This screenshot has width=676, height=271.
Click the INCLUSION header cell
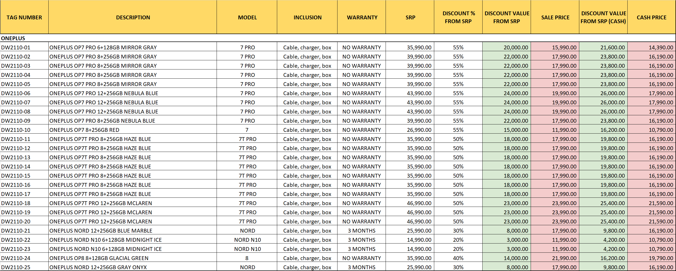point(307,17)
